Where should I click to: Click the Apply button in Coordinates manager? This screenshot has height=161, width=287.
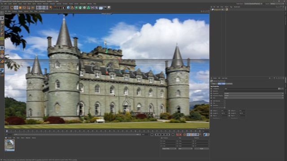[x=201, y=148]
